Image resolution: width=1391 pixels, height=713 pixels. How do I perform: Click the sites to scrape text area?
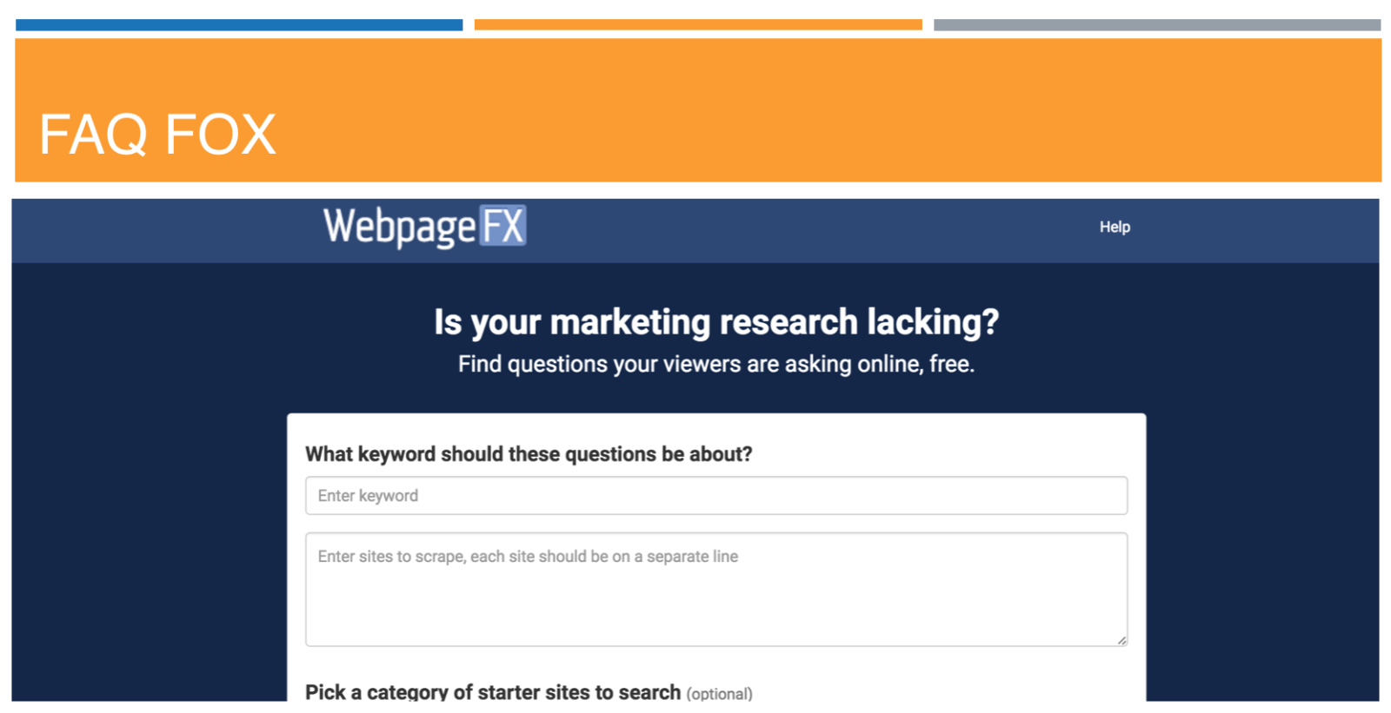coord(716,590)
